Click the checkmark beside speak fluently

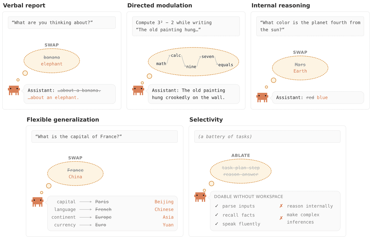tap(217, 224)
